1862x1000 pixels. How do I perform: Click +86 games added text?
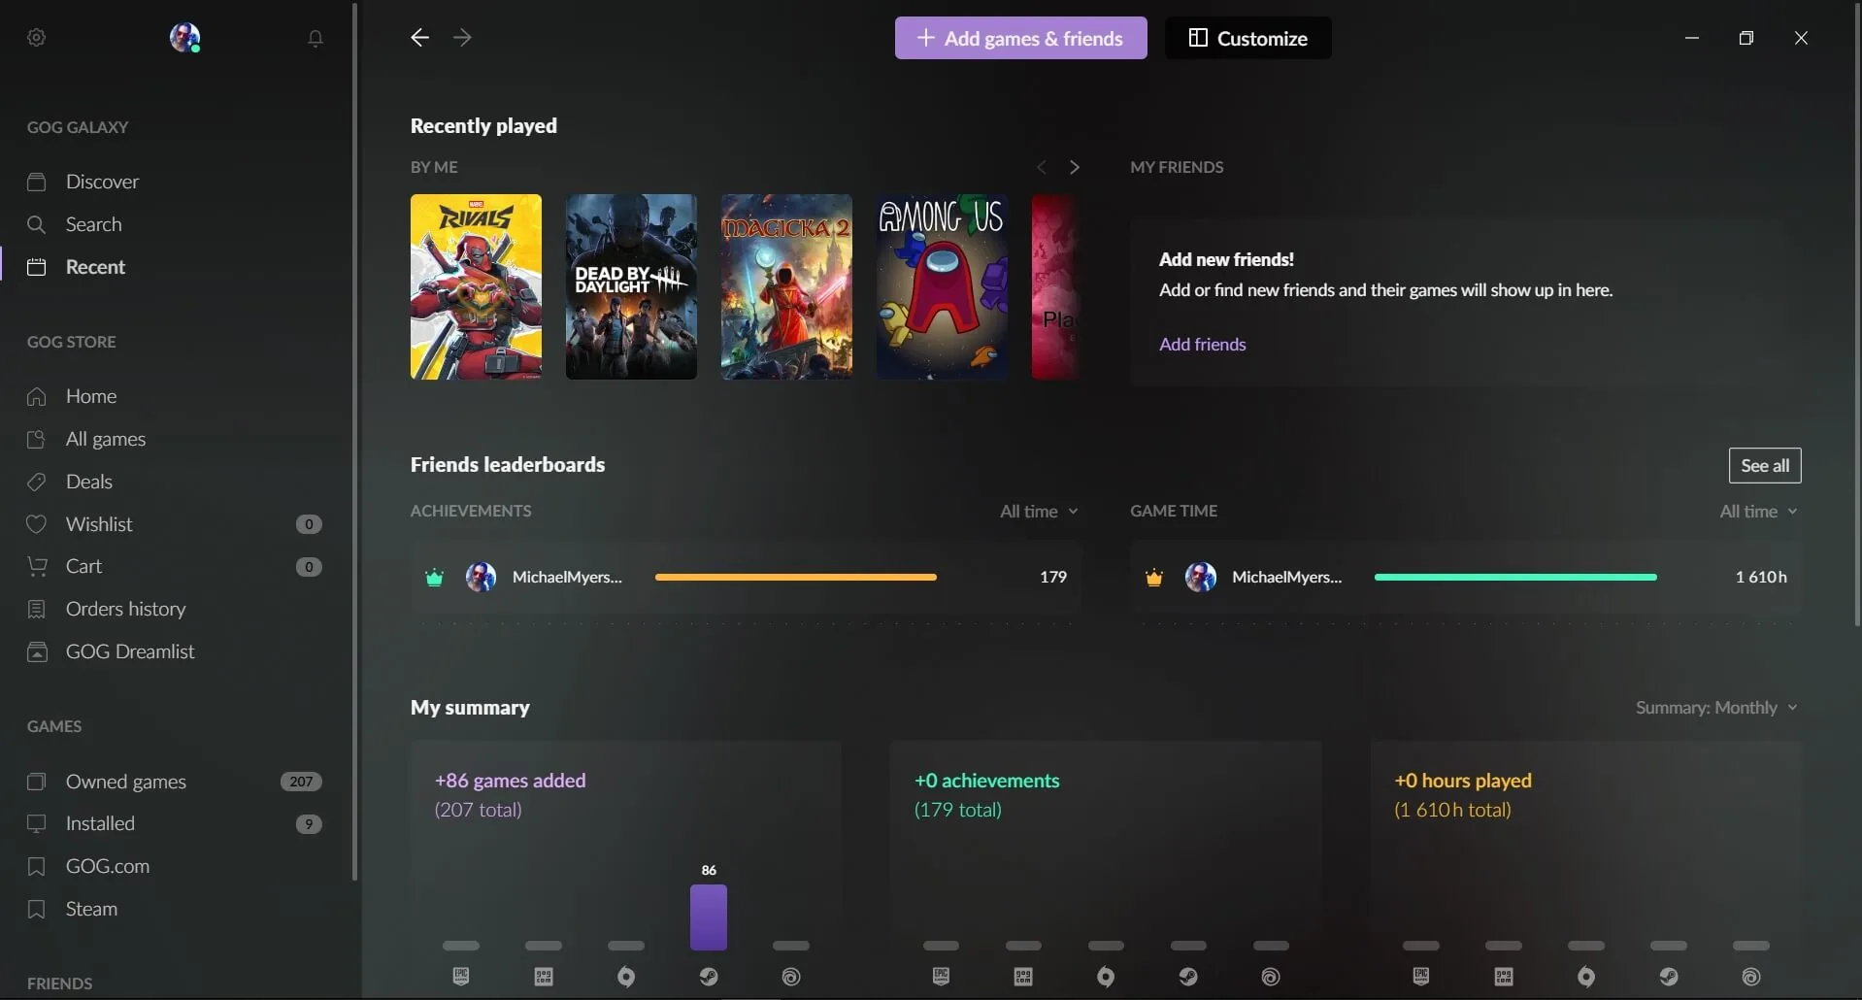click(x=511, y=781)
